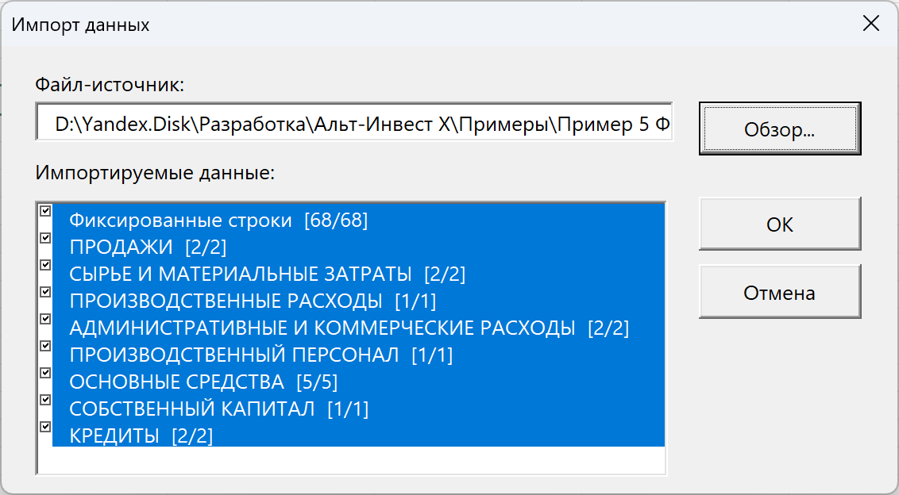Select the ОСНОВНЫЕ СРЕДСТВА [5/5] row
The height and width of the screenshot is (495, 899).
point(358,382)
